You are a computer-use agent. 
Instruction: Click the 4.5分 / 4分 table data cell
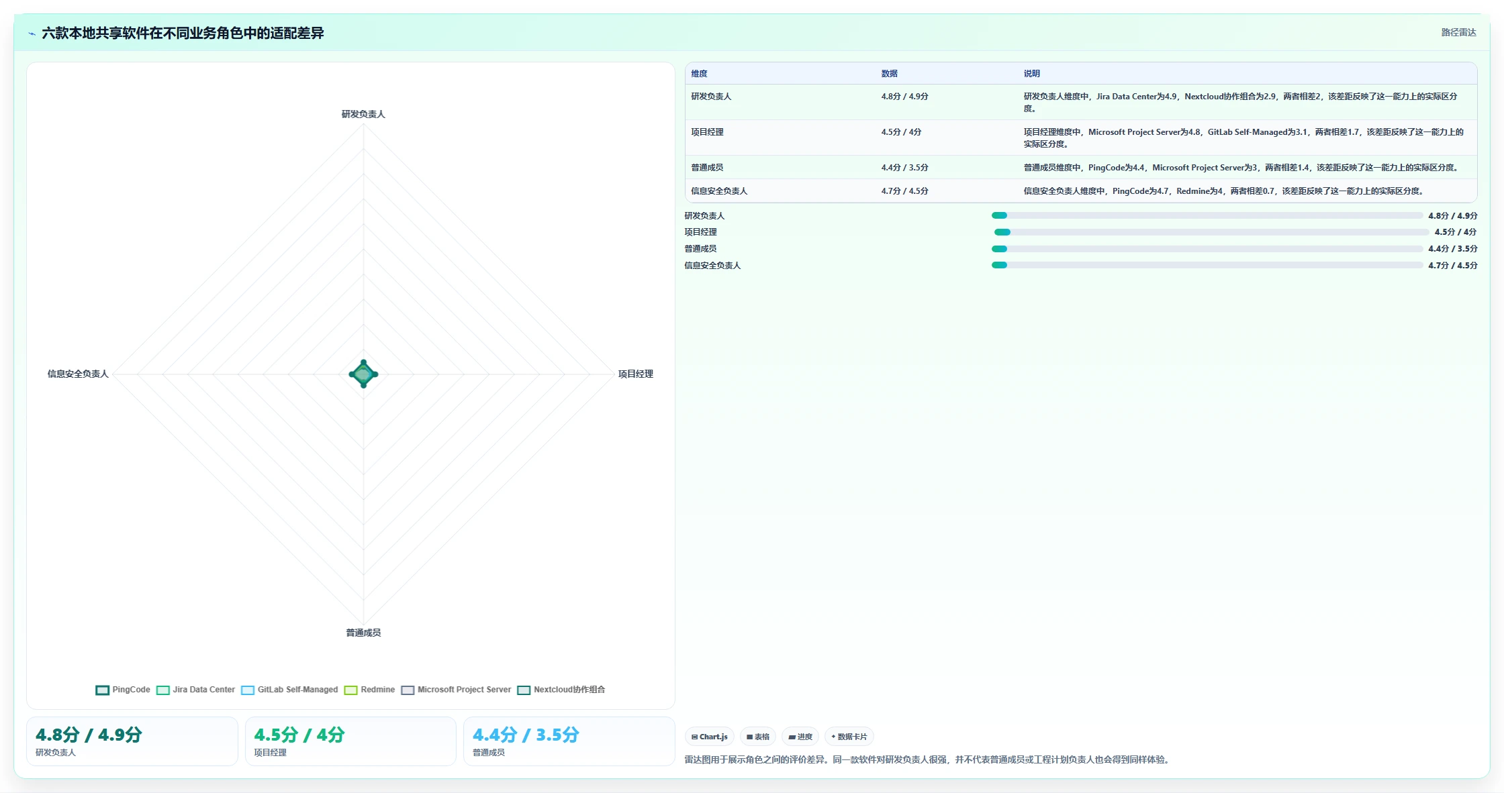pyautogui.click(x=901, y=132)
